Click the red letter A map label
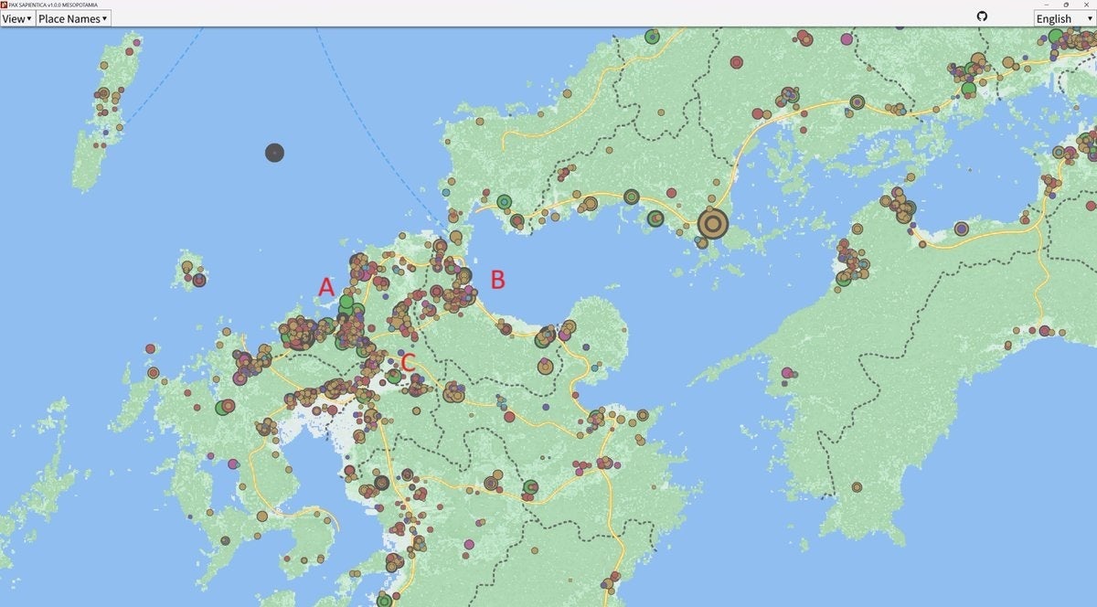The height and width of the screenshot is (607, 1097). pos(325,287)
